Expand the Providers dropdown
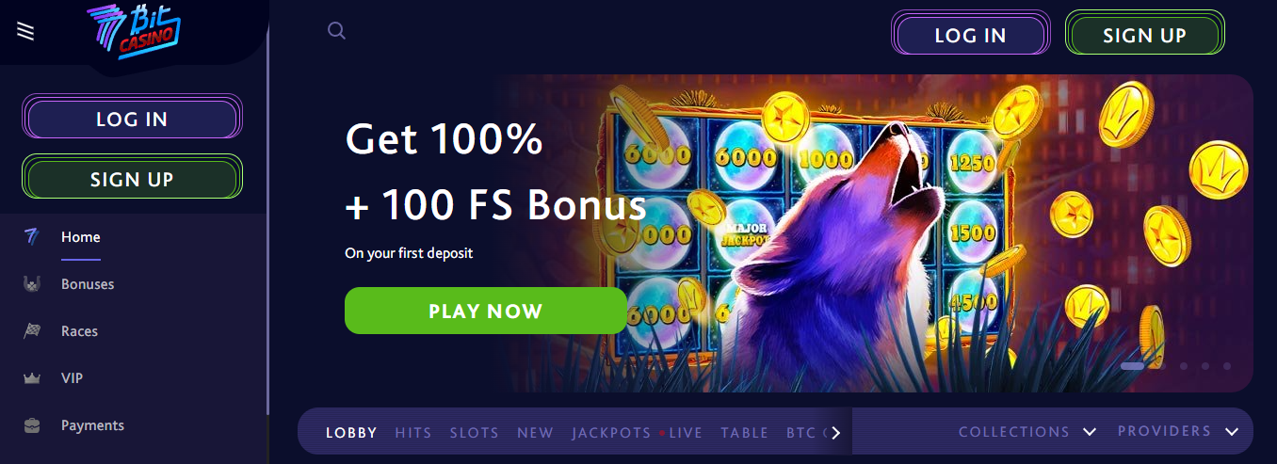 [x=1178, y=431]
